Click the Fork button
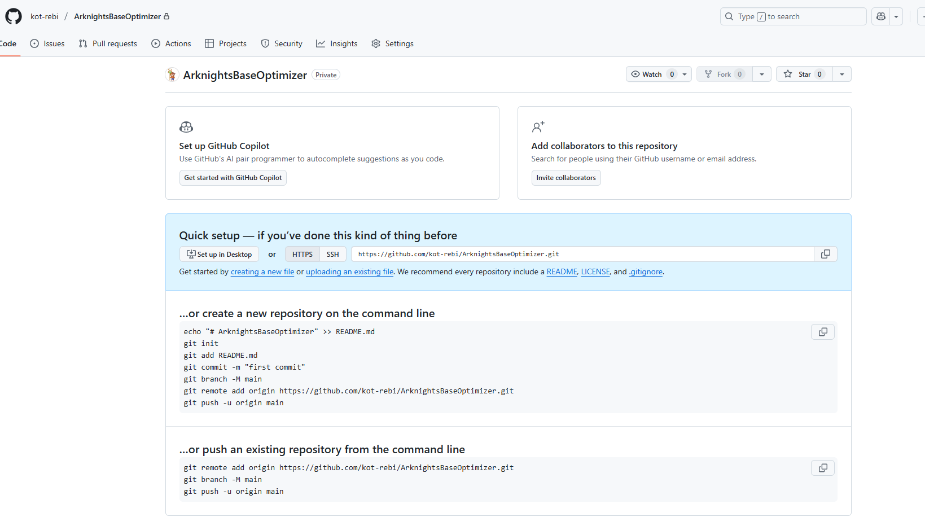The width and height of the screenshot is (925, 517). tap(725, 74)
